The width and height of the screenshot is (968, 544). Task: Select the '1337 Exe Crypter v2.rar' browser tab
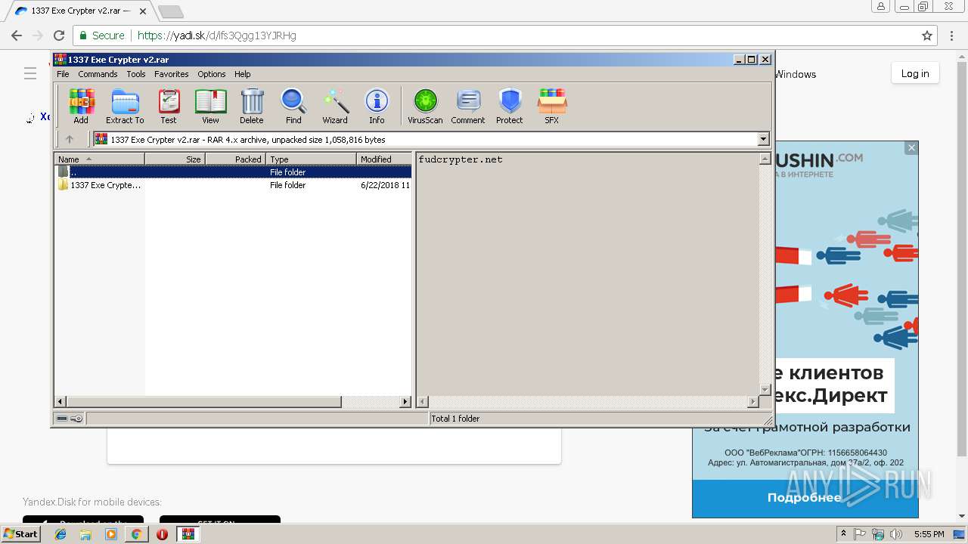coord(80,11)
